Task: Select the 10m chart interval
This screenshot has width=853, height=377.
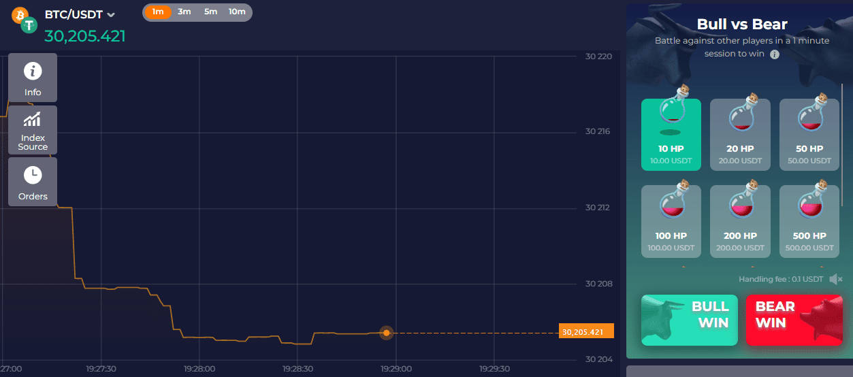Action: (237, 12)
